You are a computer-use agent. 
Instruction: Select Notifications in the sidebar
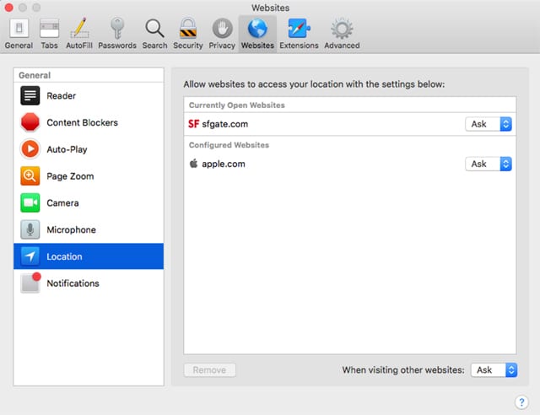[x=89, y=283]
